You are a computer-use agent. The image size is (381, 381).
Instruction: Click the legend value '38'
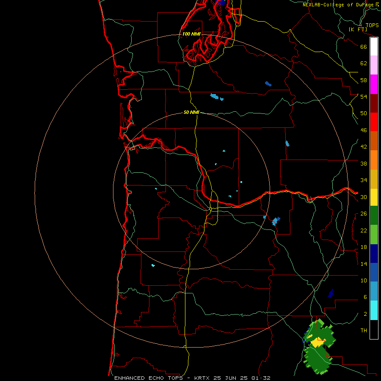point(364,163)
